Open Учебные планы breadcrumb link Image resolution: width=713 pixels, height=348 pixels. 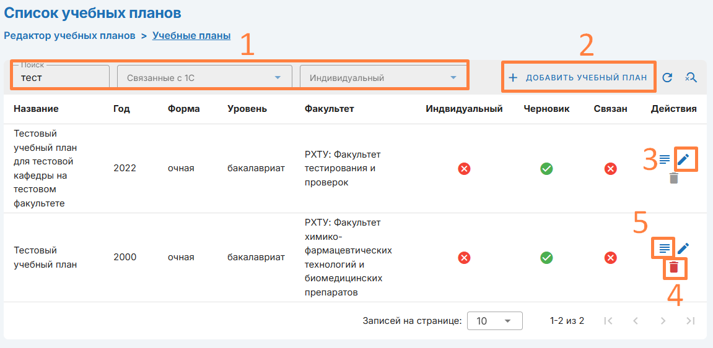(x=191, y=36)
